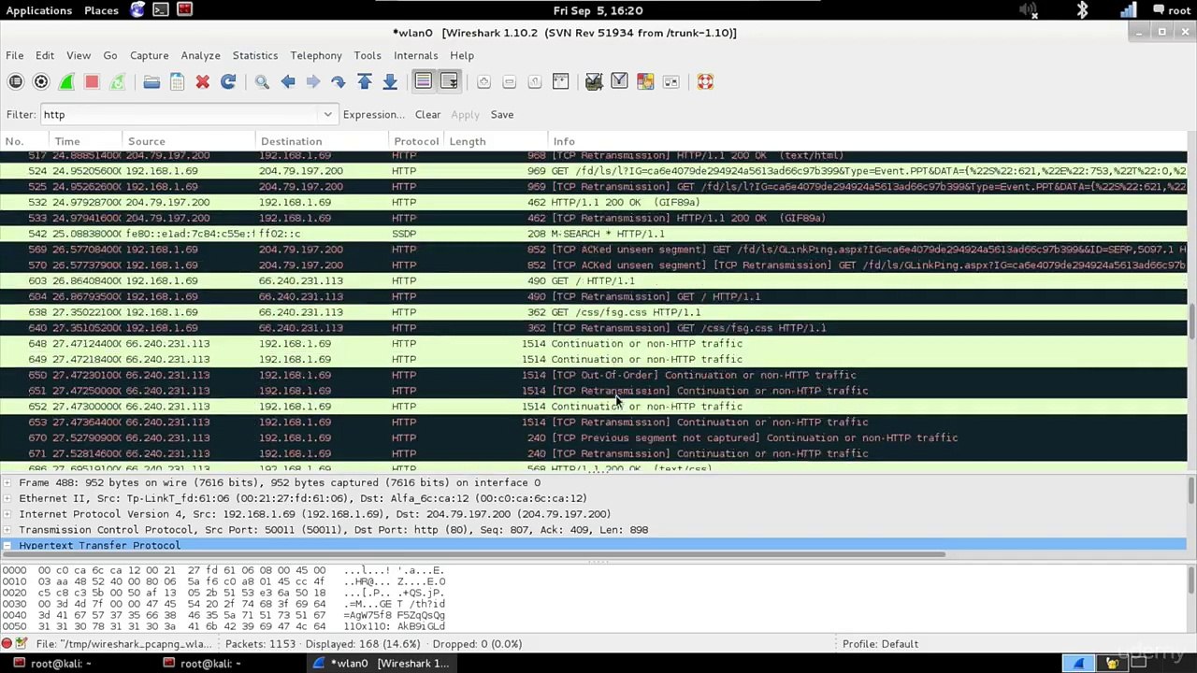The image size is (1197, 673).
Task: Close this capture file (red X)
Action: 202,82
